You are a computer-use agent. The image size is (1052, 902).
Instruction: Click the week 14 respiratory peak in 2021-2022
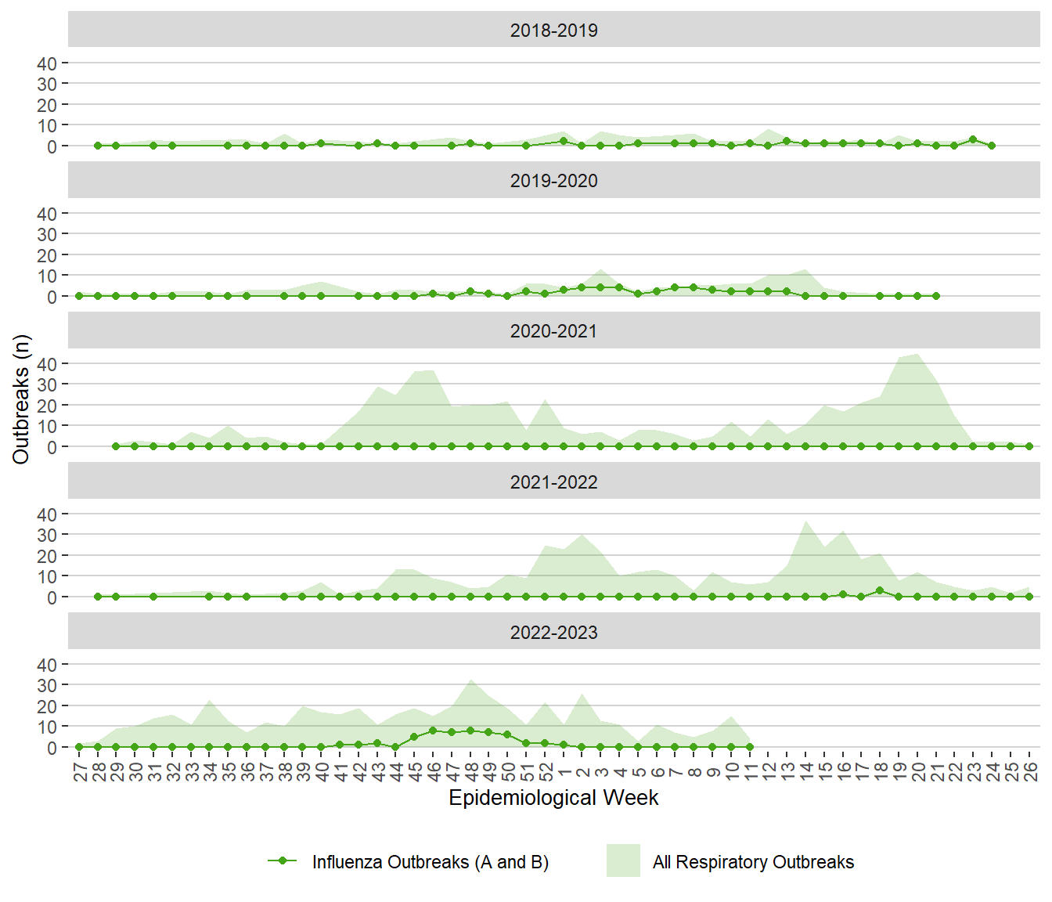[805, 521]
